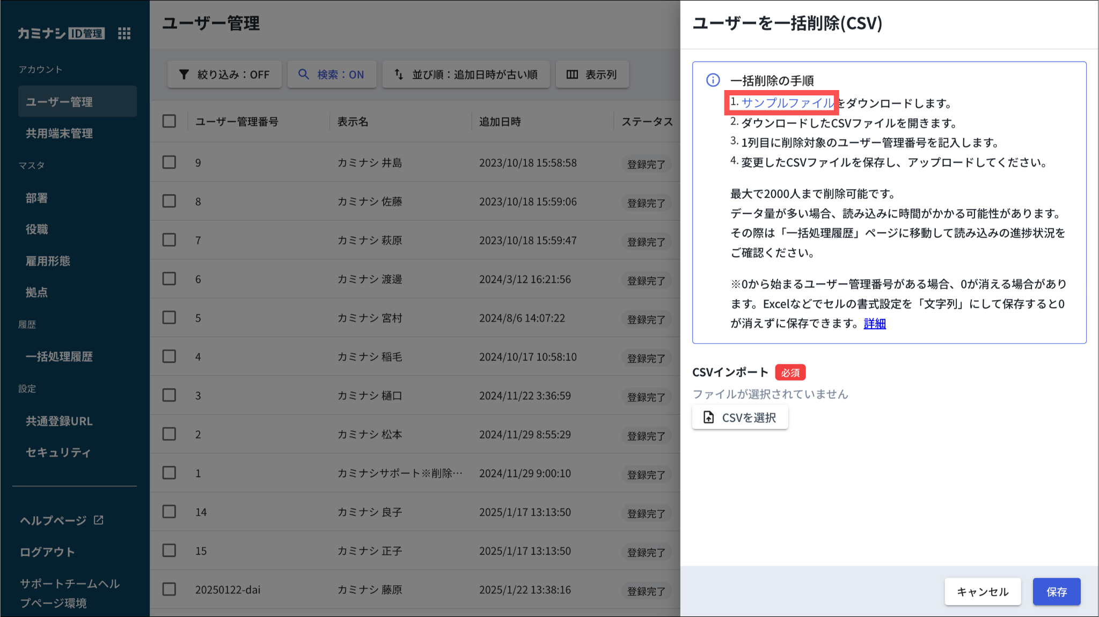The image size is (1099, 617).
Task: Open 並び順 sort order dropdown
Action: tap(466, 75)
